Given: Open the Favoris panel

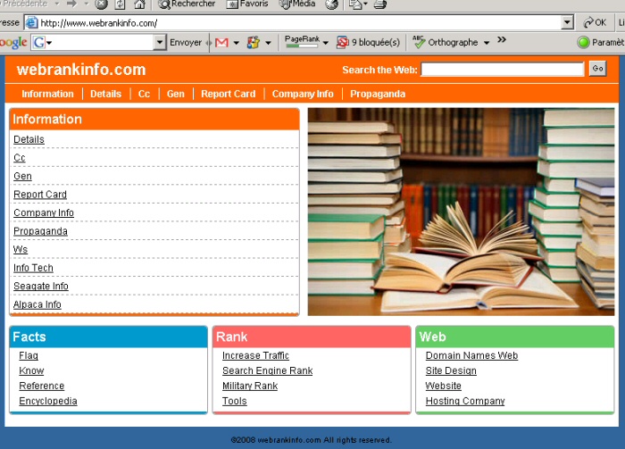Looking at the screenshot, I should click(247, 4).
